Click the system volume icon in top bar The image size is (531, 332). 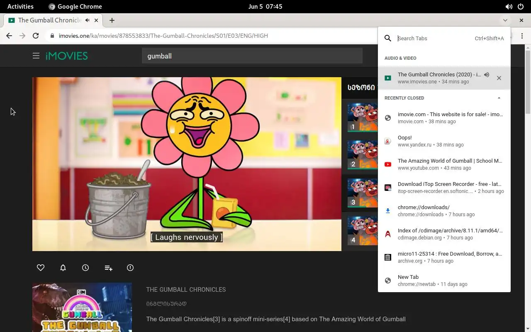coord(509,7)
